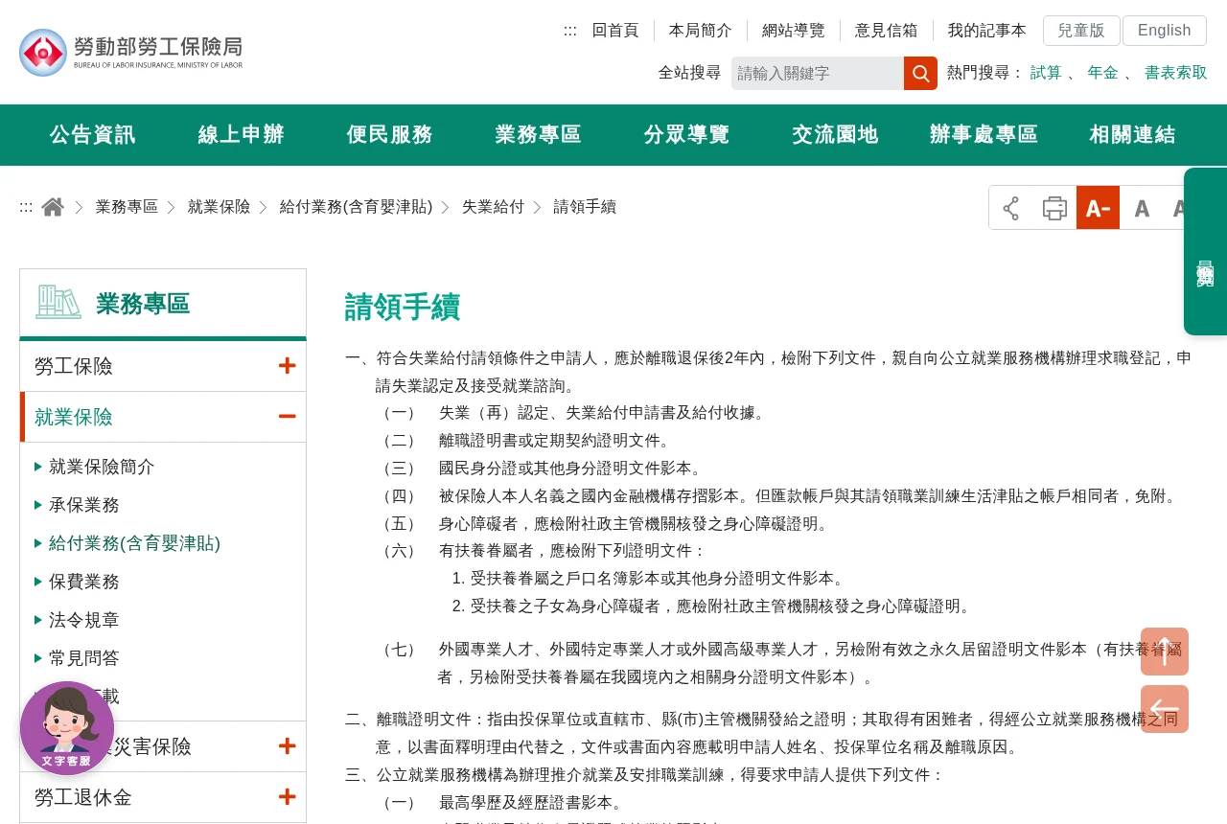Select the small font size A- button
The image size is (1227, 824).
click(x=1098, y=208)
